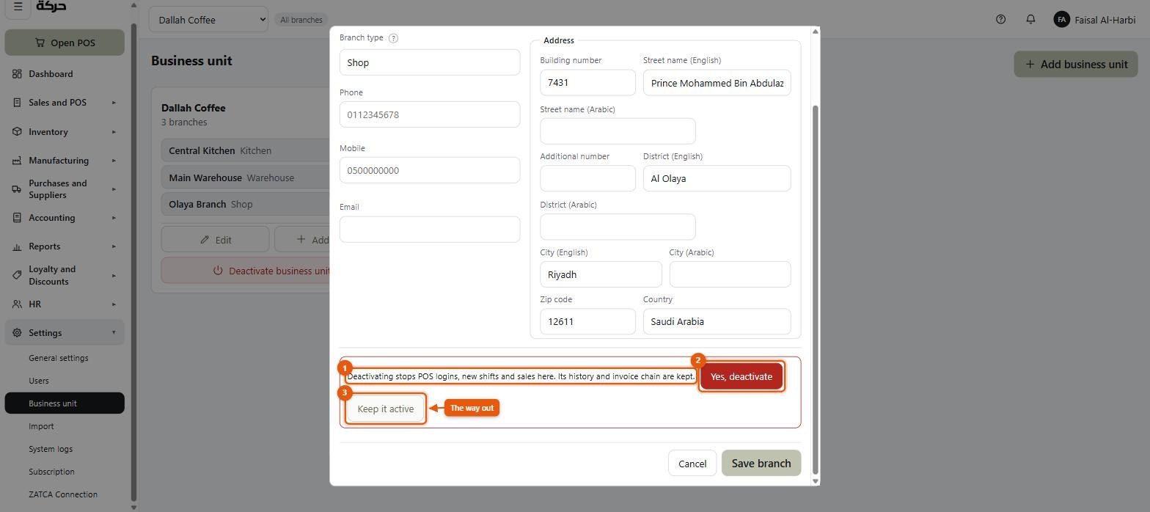This screenshot has height=512, width=1150.
Task: Click the power icon on Deactivate business unit
Action: [218, 271]
